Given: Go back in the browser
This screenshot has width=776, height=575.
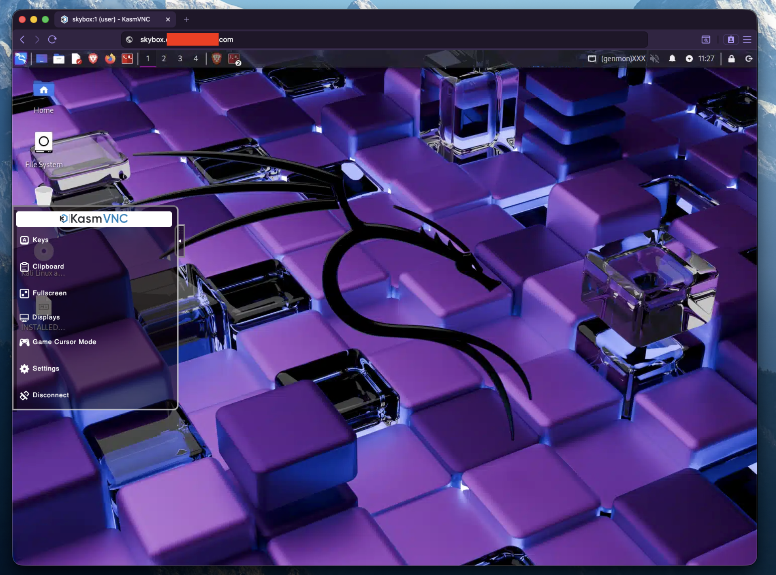Looking at the screenshot, I should coord(23,39).
